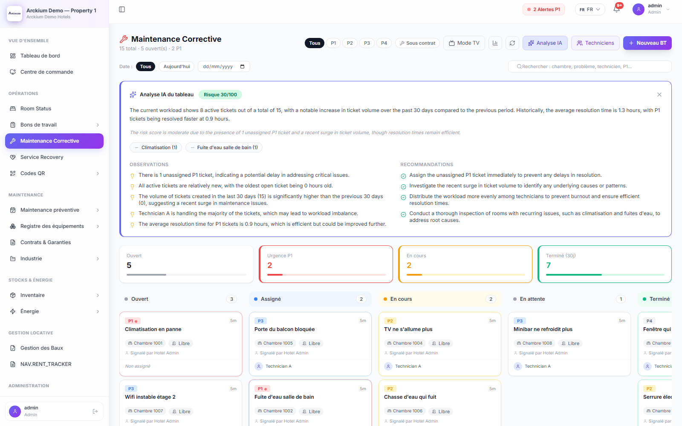The image size is (682, 426).
Task: Open the Minibar ne refroidit plus ticket
Action: [570, 344]
